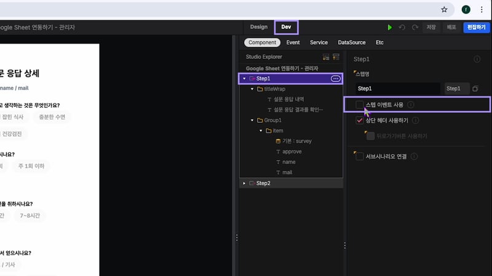Click the item folder icon
Screen dimensions: 492x276
point(269,131)
